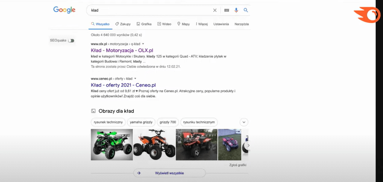Screen dimensions: 383x182
Task: Click the Obrazy dla kład image icon
Action: click(93, 111)
